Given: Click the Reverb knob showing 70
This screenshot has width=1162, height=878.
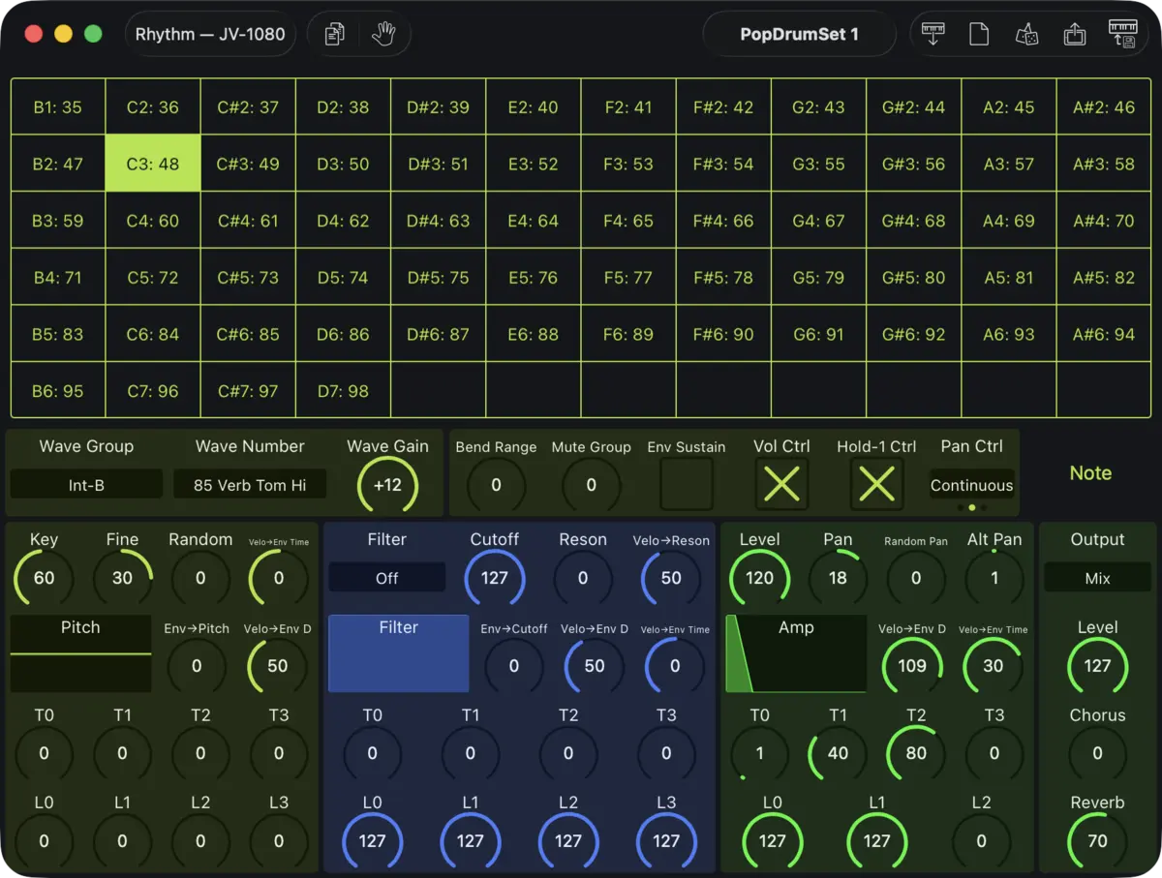Looking at the screenshot, I should [x=1097, y=840].
